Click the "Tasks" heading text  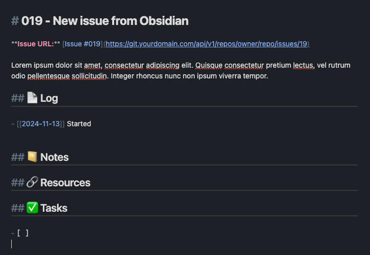click(x=54, y=208)
